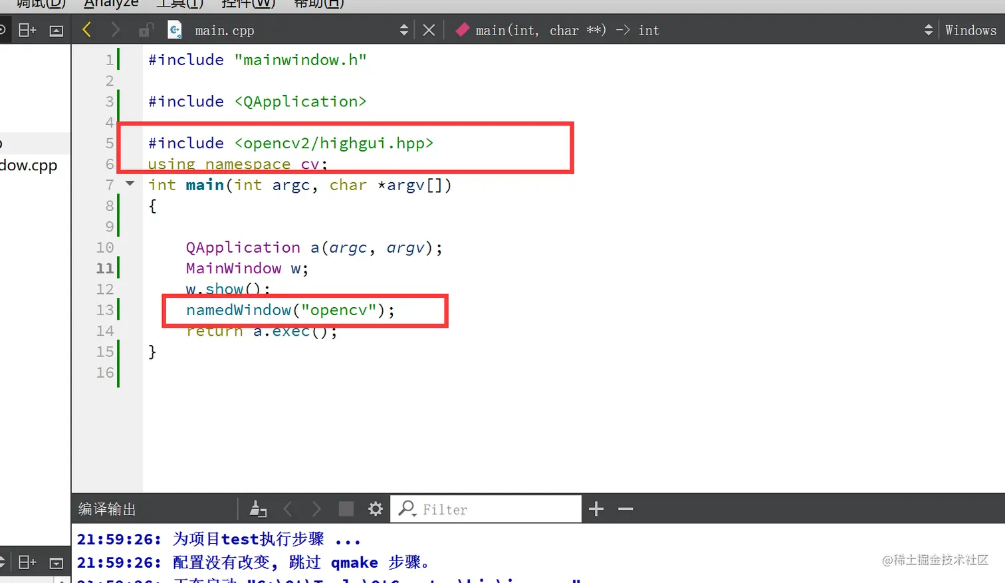Collapse the main function fold arrow
The height and width of the screenshot is (583, 1005).
click(x=130, y=184)
